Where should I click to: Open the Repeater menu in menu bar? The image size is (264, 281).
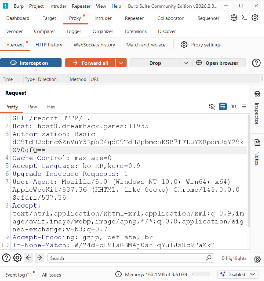pos(81,6)
